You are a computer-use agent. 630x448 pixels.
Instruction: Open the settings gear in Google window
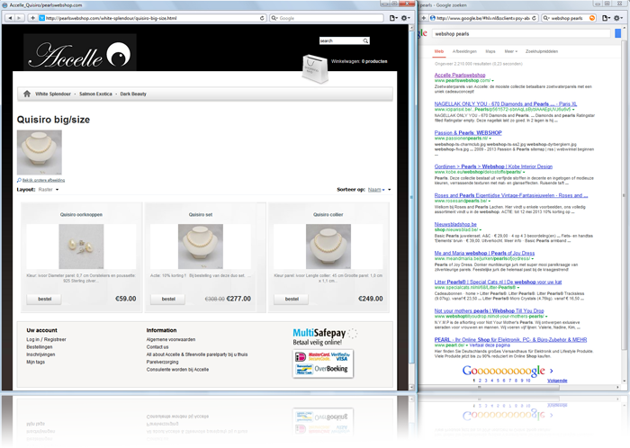[x=618, y=18]
